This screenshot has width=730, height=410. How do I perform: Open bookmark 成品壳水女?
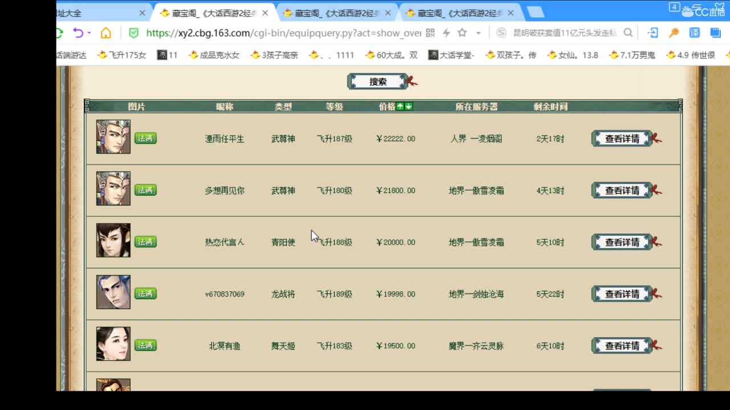[x=214, y=55]
